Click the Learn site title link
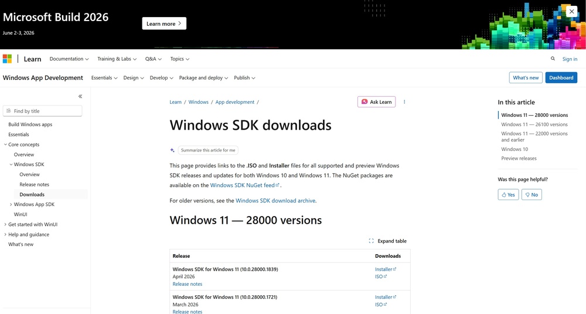 click(32, 59)
